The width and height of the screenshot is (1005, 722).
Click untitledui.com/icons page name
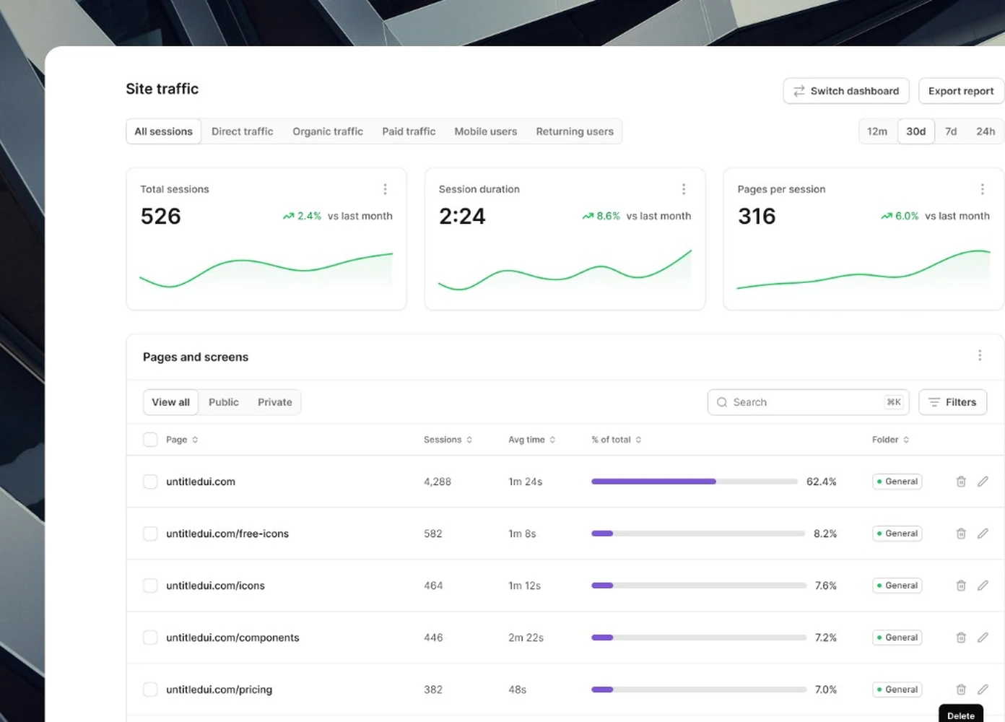[215, 586]
